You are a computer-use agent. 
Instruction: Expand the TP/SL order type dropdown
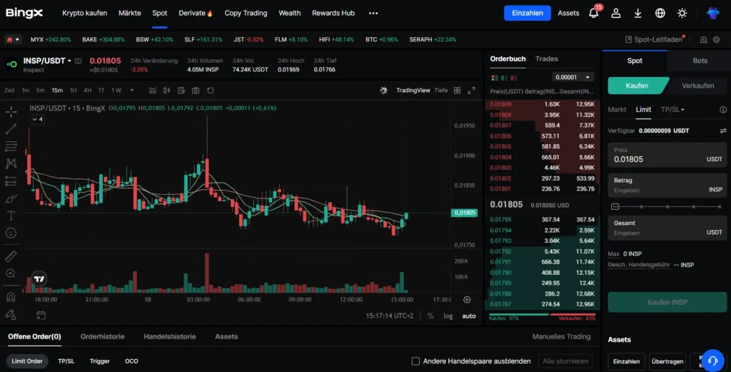[672, 109]
